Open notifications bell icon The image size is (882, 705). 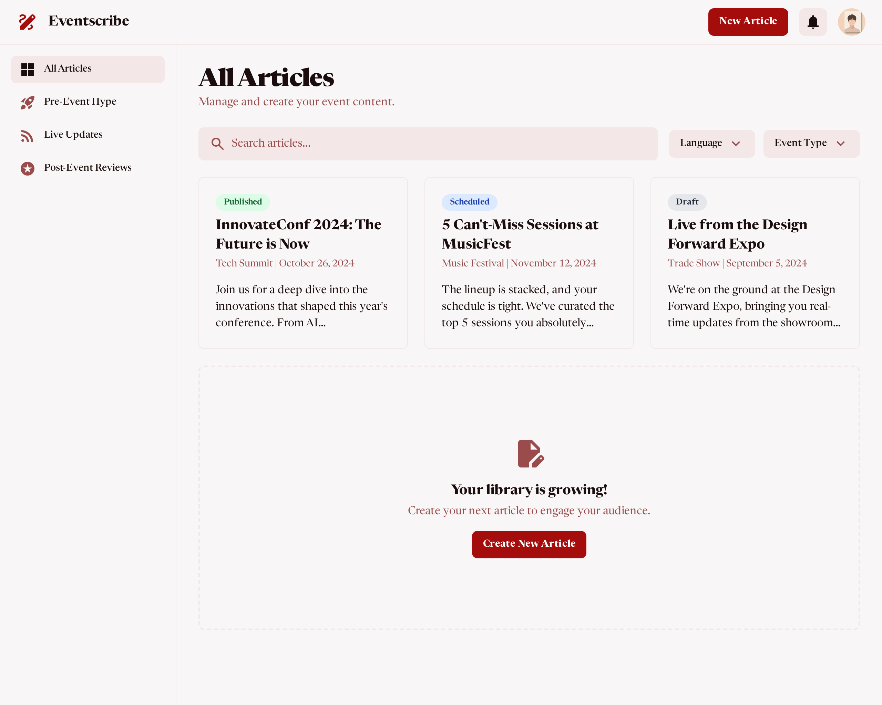click(x=812, y=22)
